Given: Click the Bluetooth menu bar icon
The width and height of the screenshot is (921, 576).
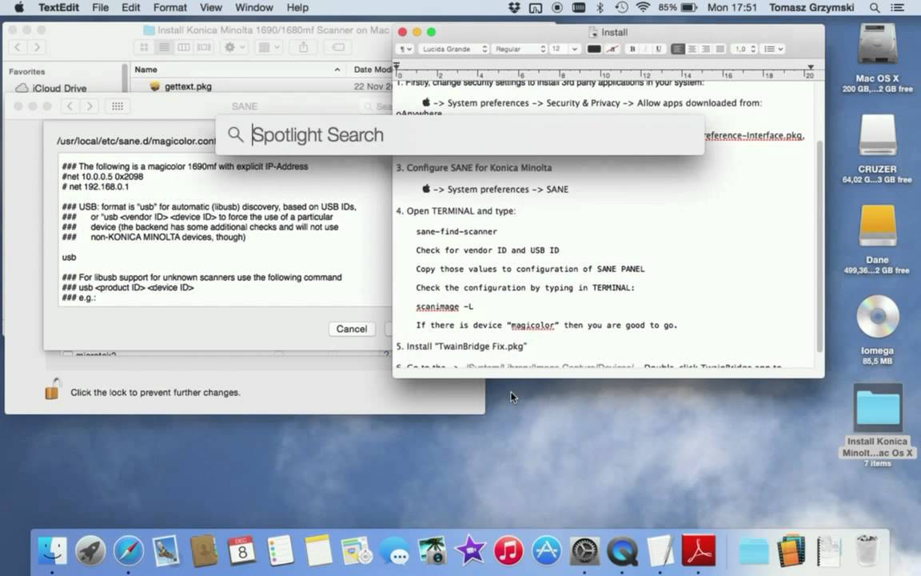Looking at the screenshot, I should 600,8.
